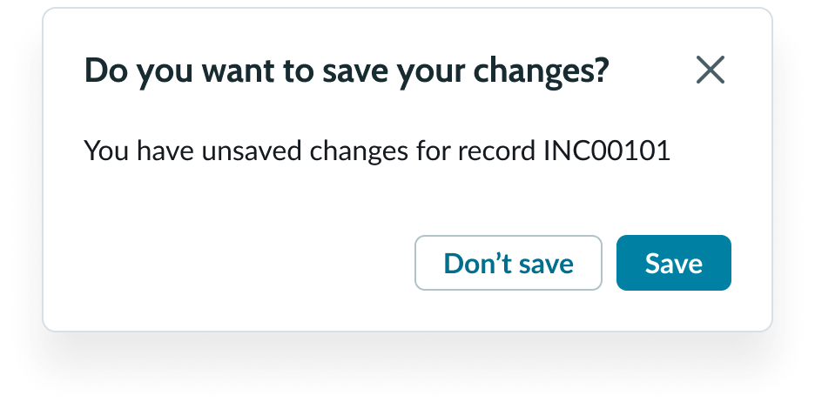Screen dimensions: 815x409
Task: Select the secondary Don't save action
Action: (x=509, y=263)
